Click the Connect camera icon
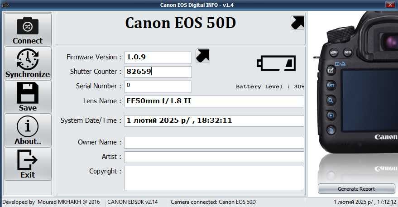Viewport: 398px width, 207px height. pos(28,26)
